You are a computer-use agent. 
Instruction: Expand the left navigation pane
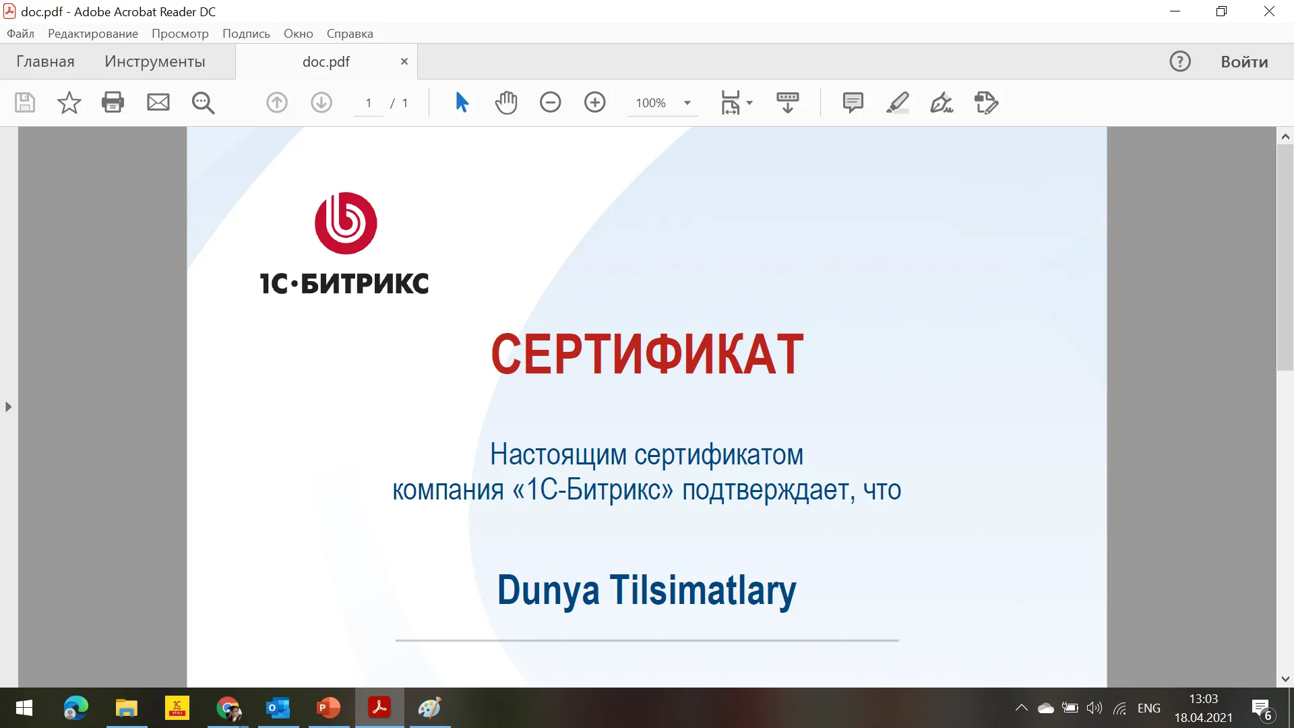tap(8, 407)
